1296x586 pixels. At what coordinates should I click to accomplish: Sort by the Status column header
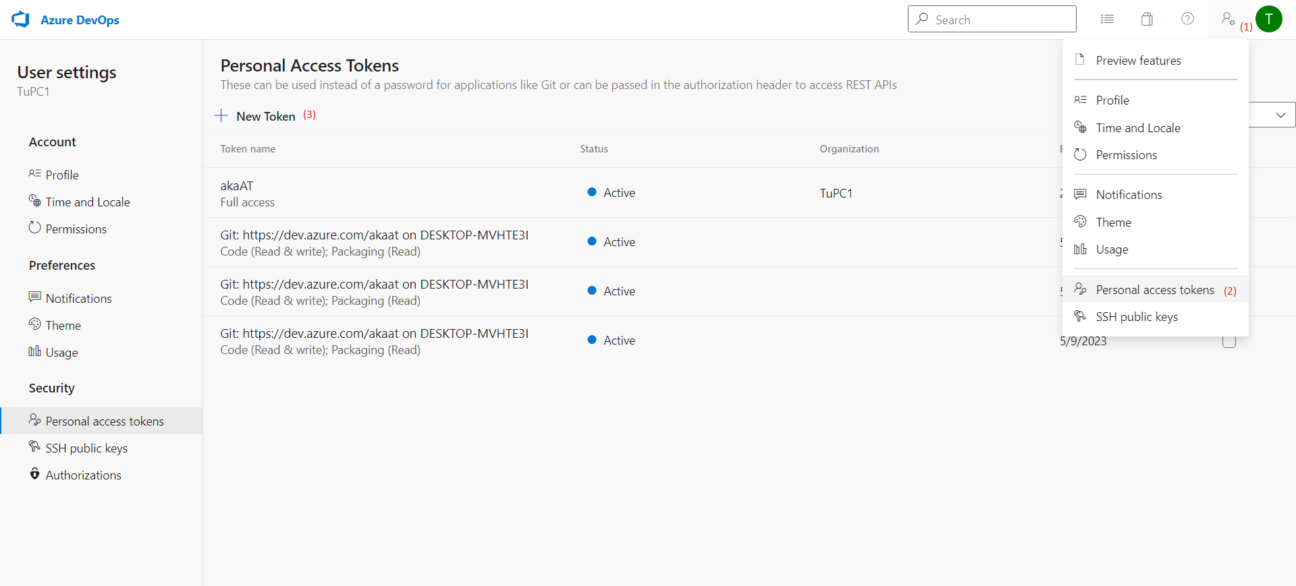[594, 149]
